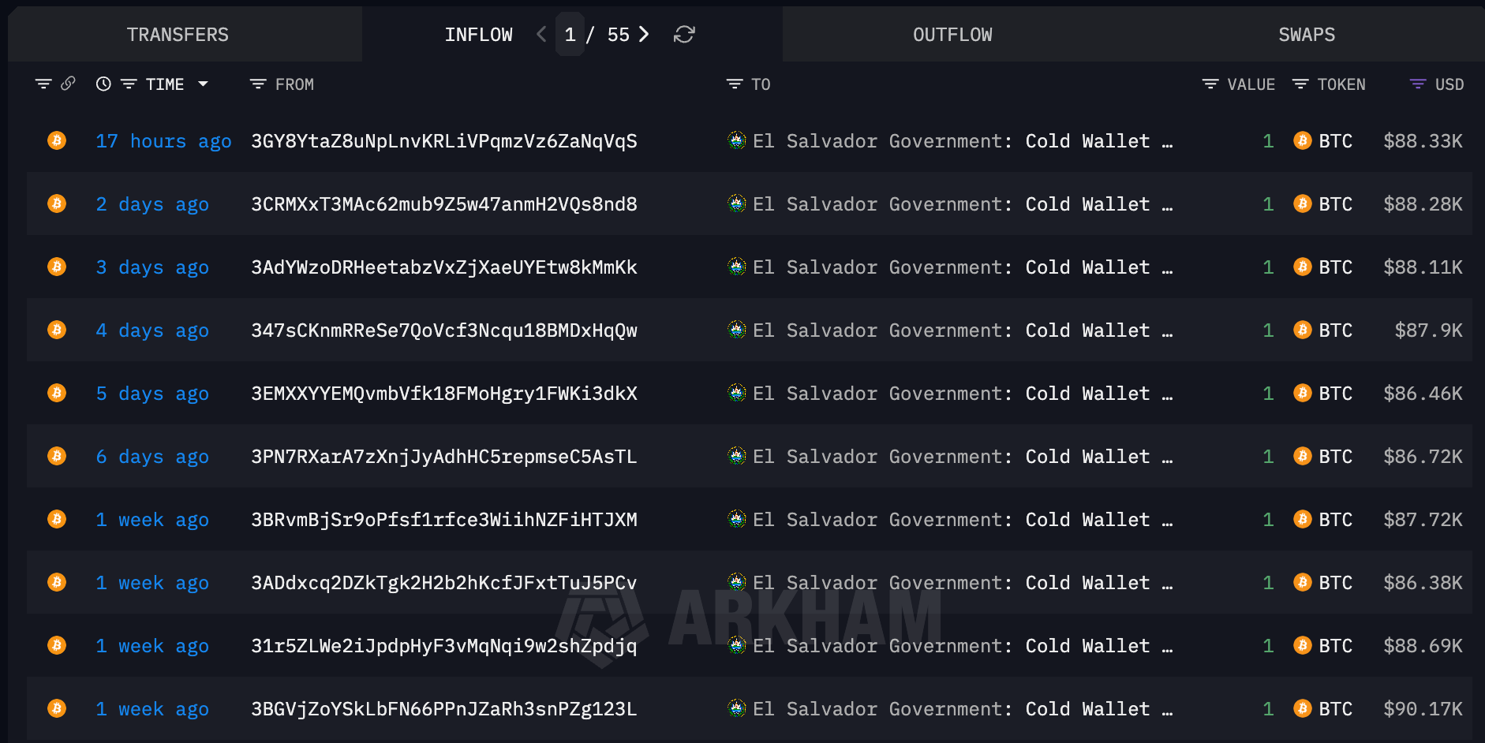The image size is (1485, 743).
Task: Click the chain link icon in header
Action: 68,83
